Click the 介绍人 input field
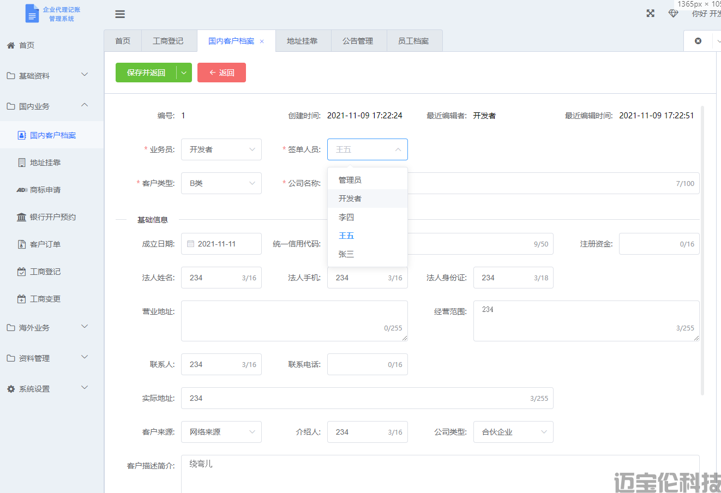721x493 pixels. [368, 432]
